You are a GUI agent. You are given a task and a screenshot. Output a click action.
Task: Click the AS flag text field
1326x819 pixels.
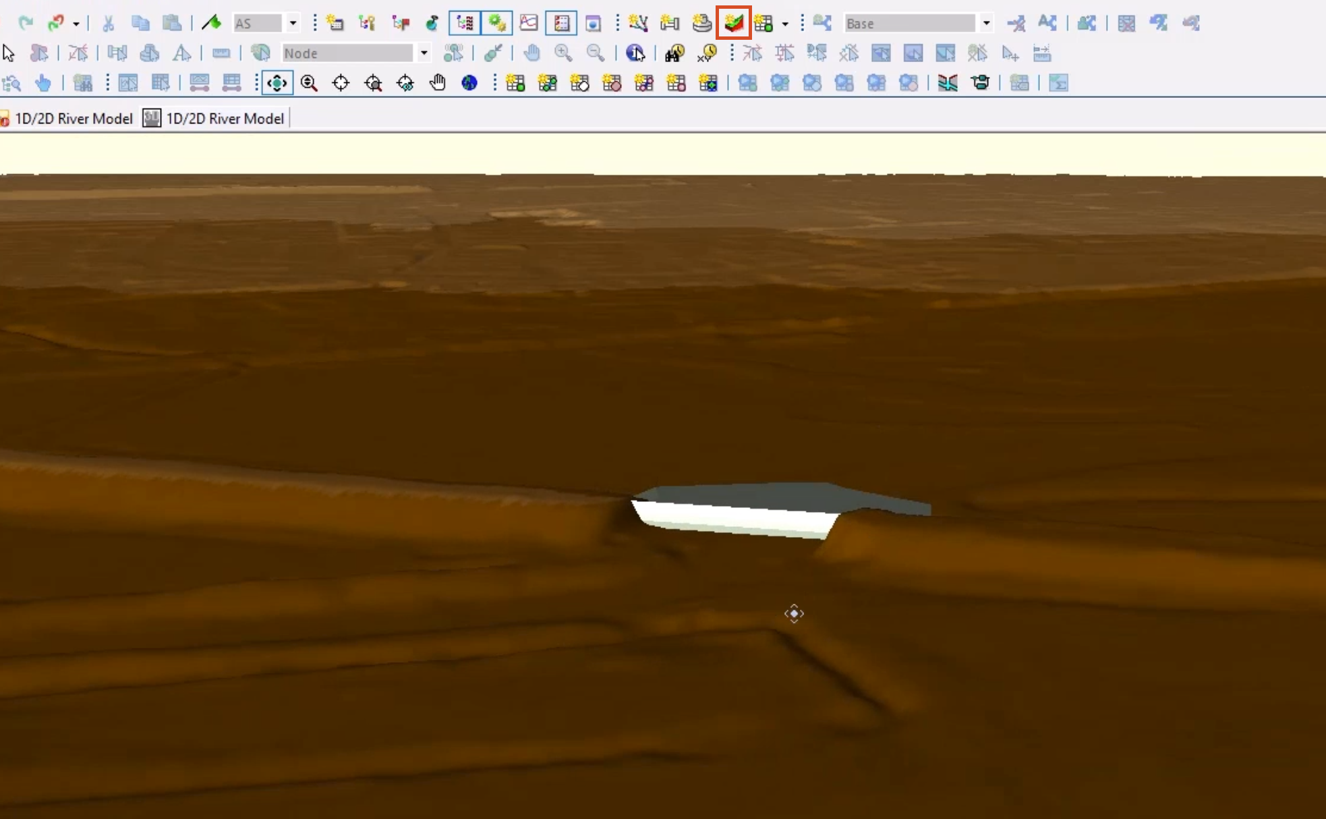point(258,23)
